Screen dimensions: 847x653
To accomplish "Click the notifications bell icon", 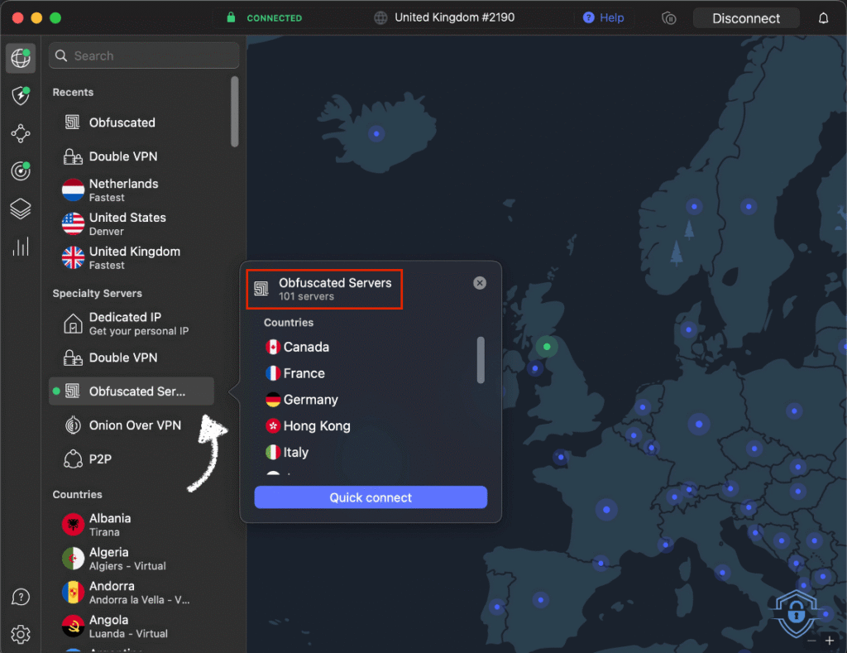I will [823, 18].
